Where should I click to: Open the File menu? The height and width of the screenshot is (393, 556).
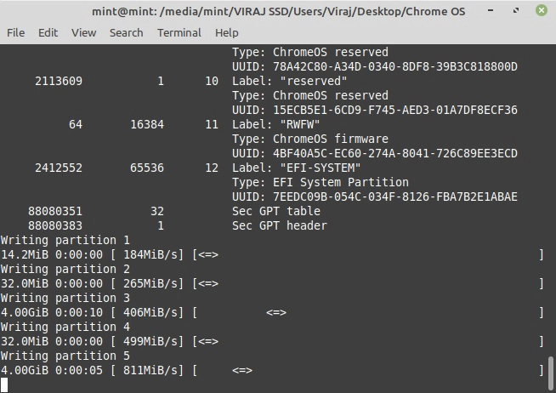point(15,32)
